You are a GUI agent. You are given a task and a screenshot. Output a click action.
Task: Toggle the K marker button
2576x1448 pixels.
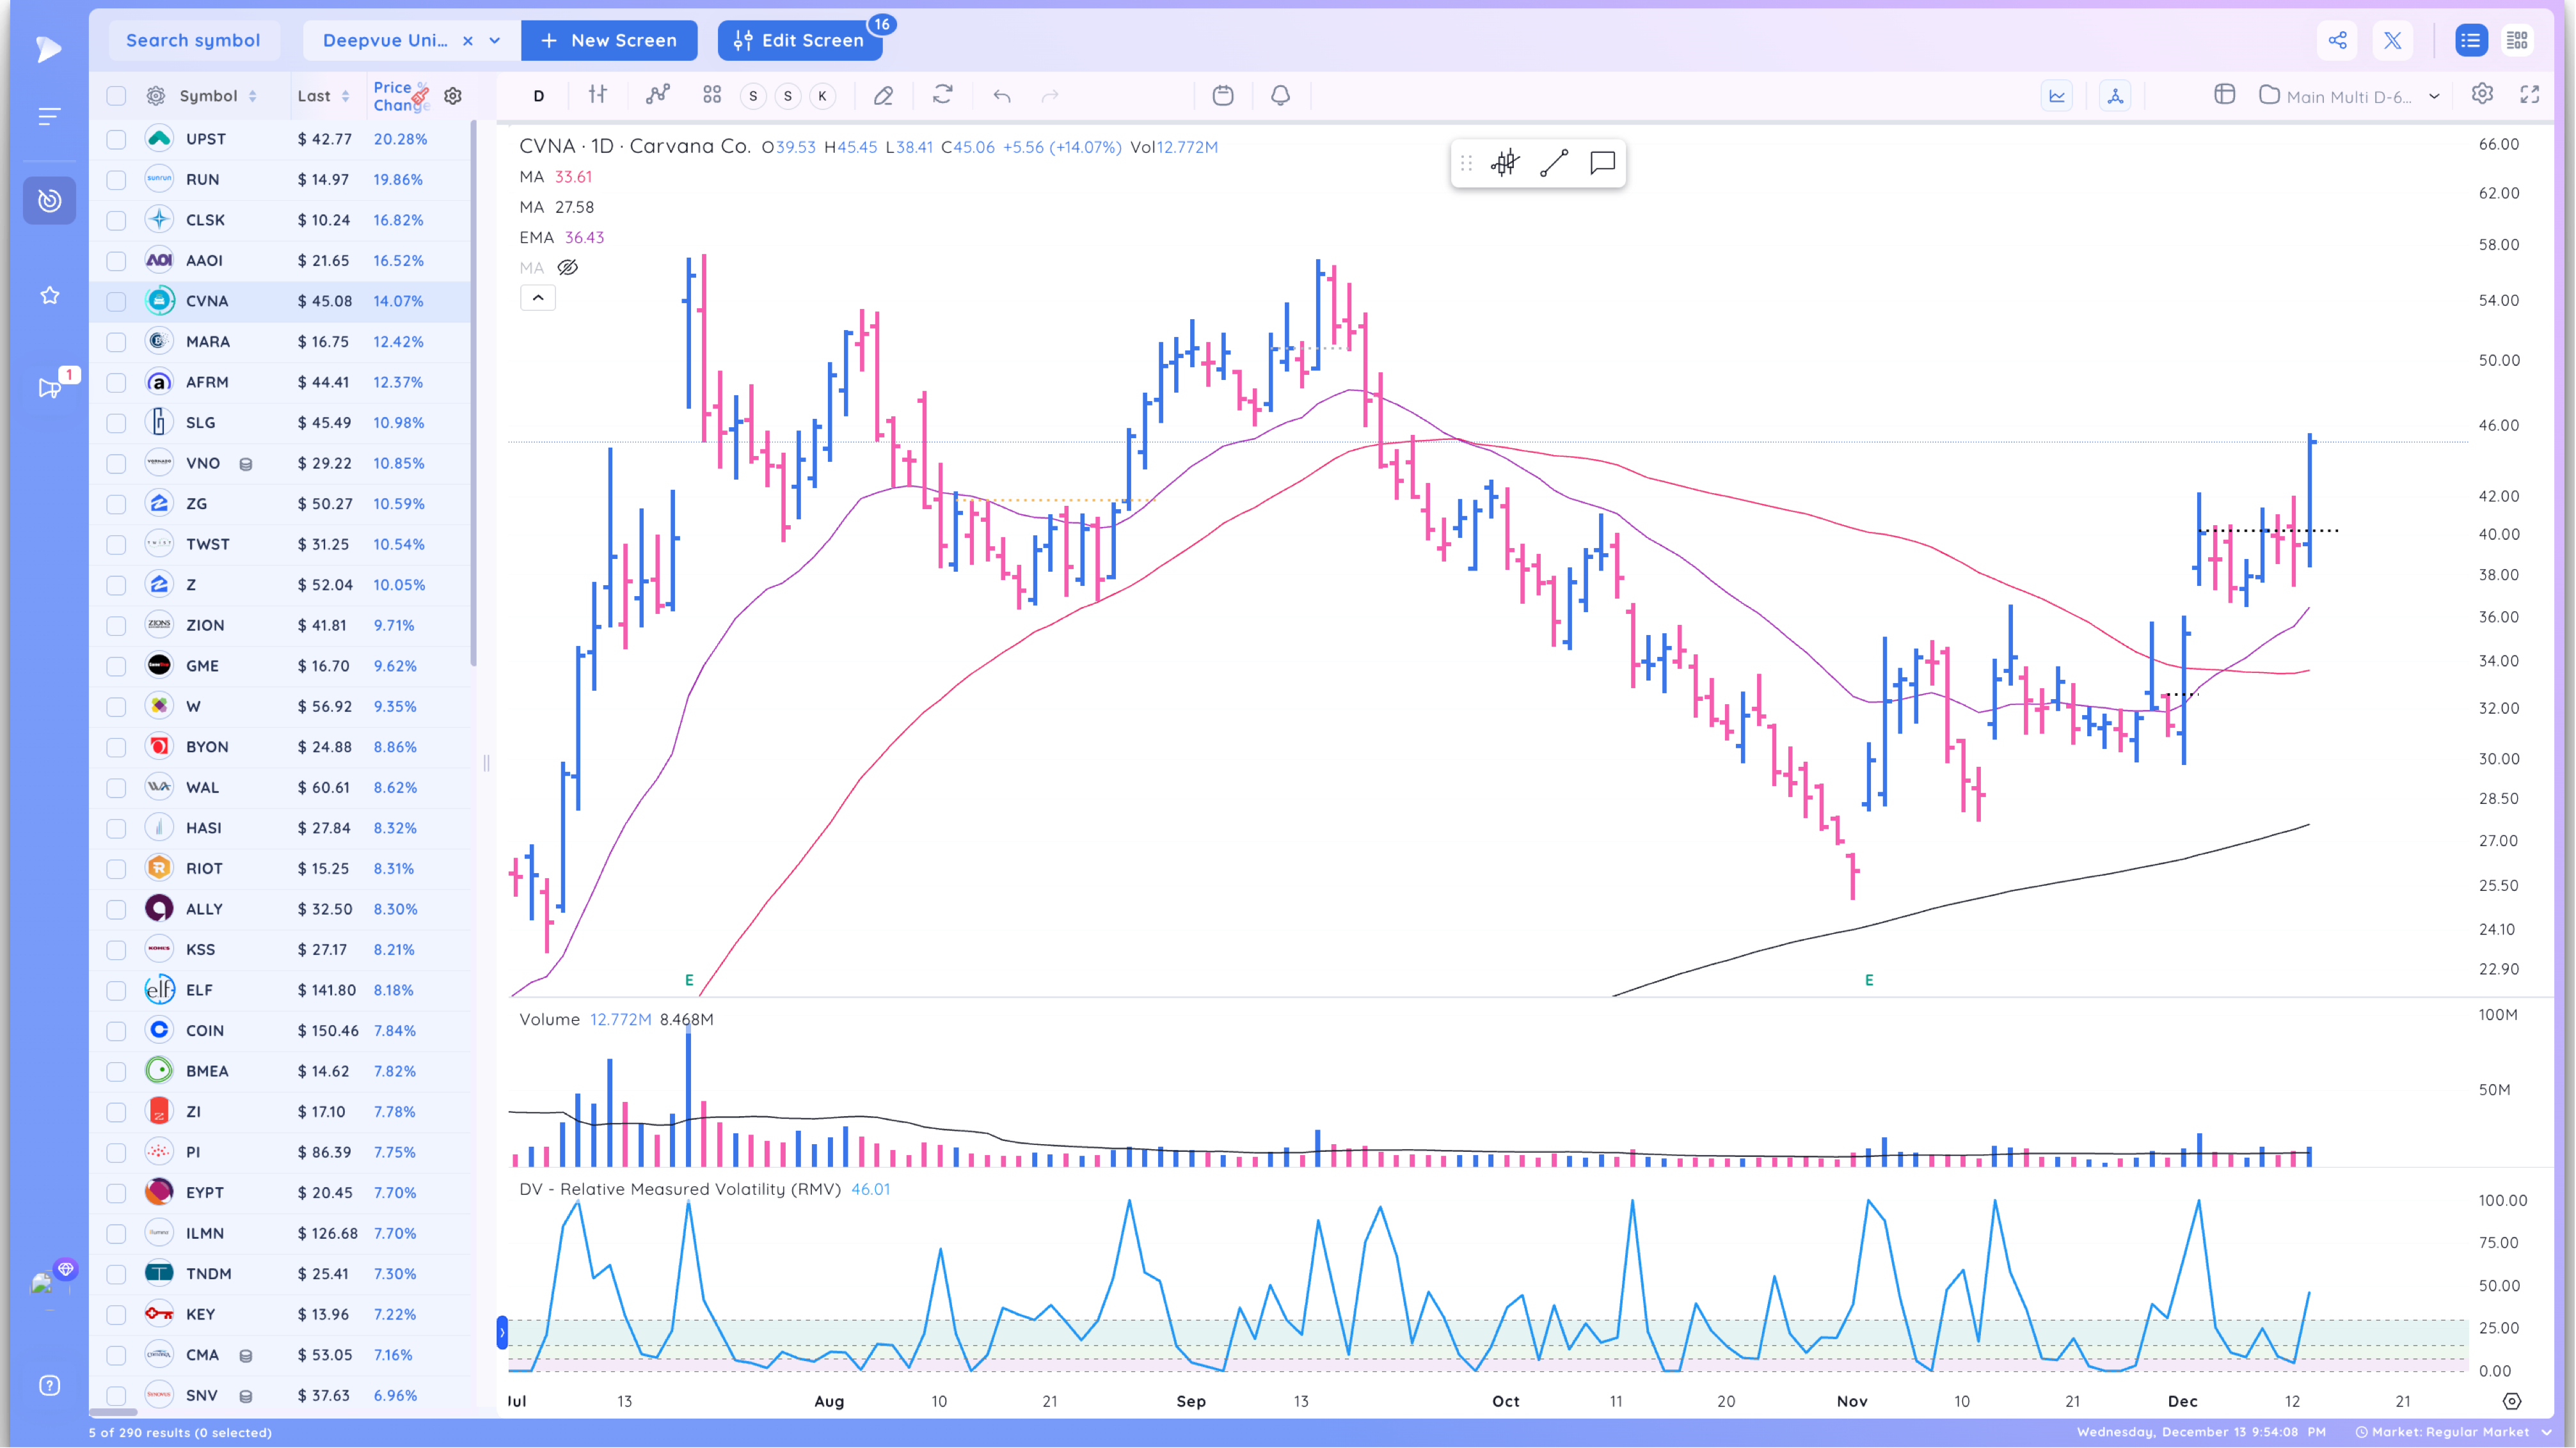[x=822, y=96]
